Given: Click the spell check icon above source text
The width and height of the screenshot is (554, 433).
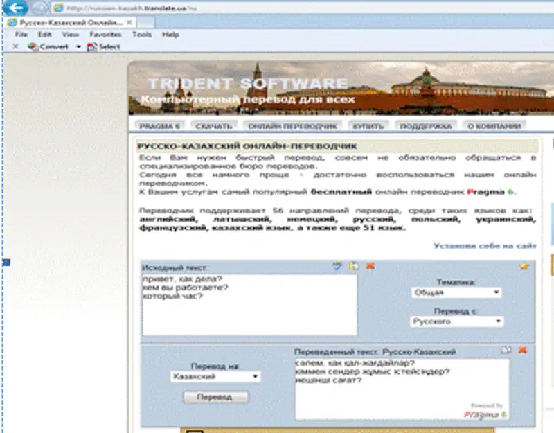Looking at the screenshot, I should click(337, 266).
